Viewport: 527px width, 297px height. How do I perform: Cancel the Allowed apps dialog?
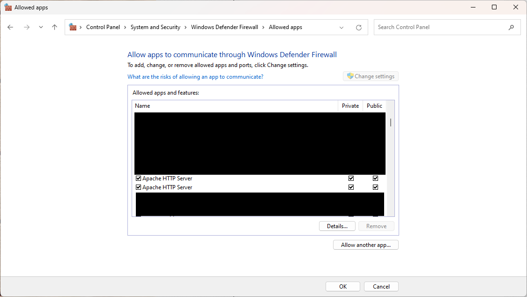pyautogui.click(x=381, y=287)
